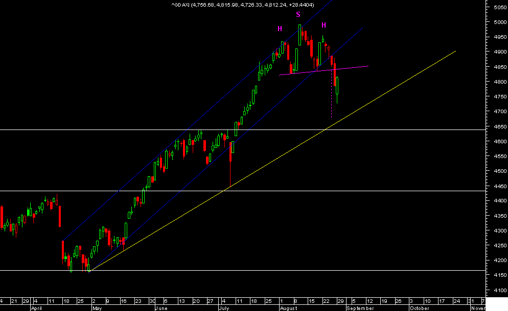Select the August month label
This screenshot has width=508, height=311.
point(289,308)
